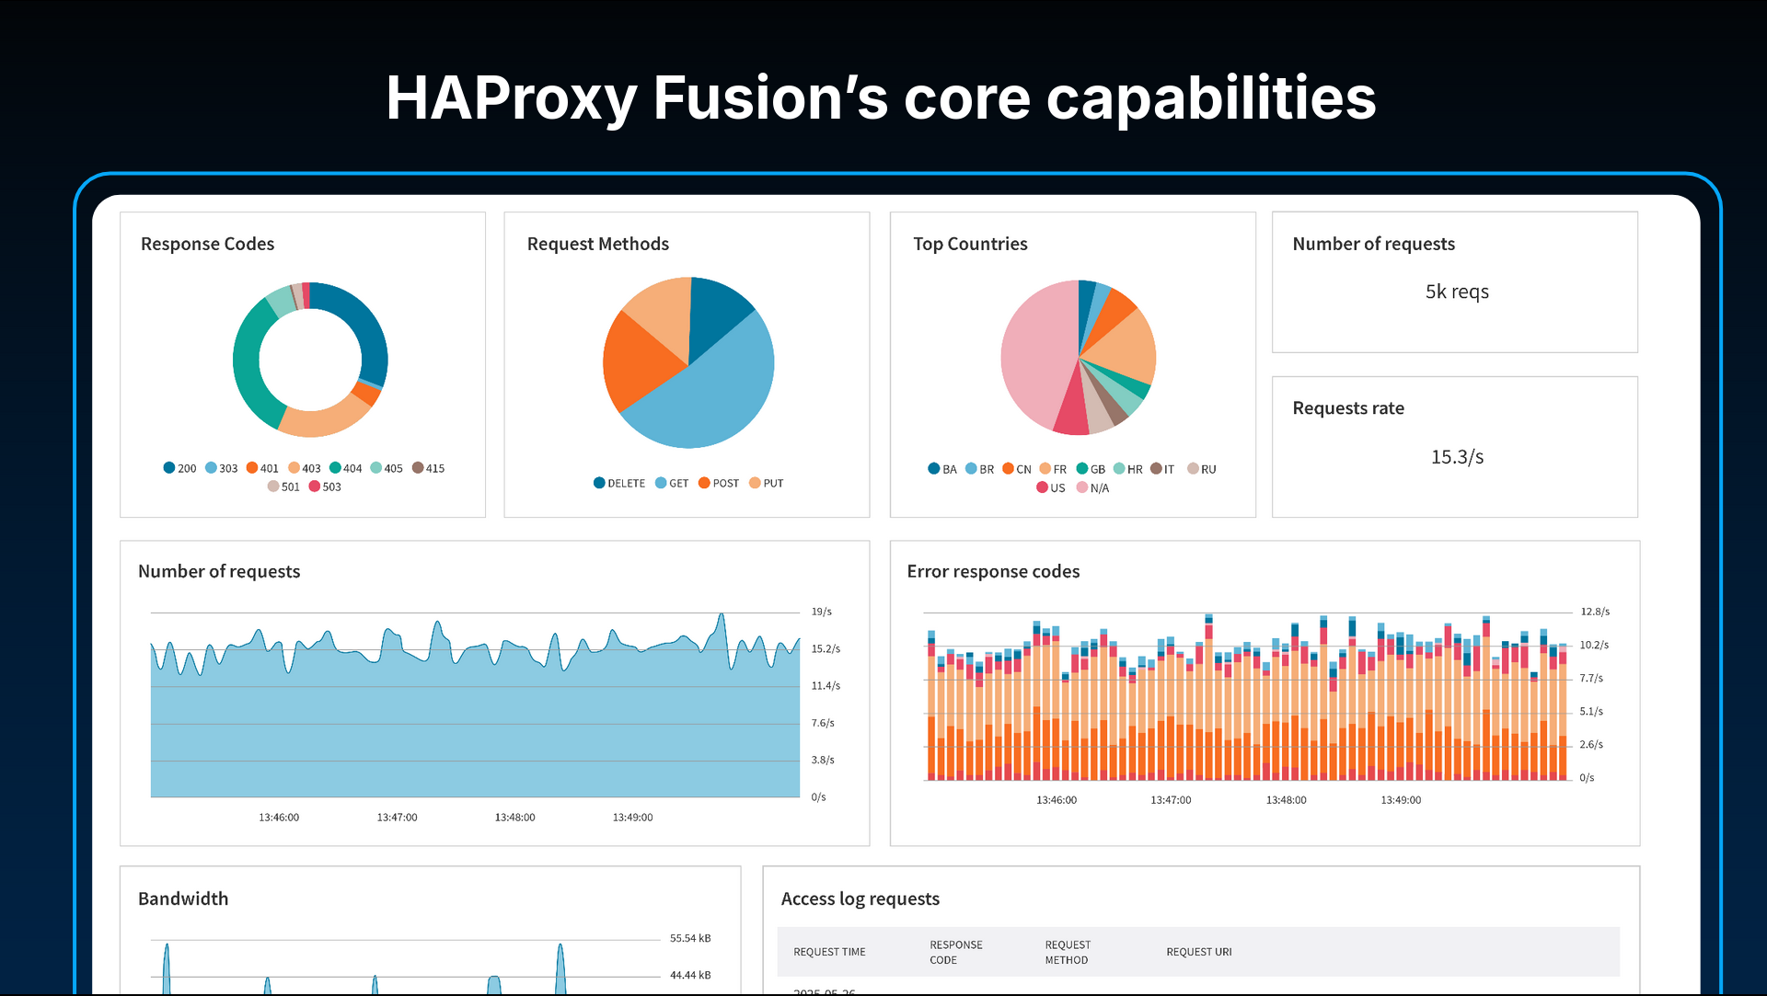Toggle the GET method legend entry
The height and width of the screenshot is (996, 1767).
tap(672, 483)
